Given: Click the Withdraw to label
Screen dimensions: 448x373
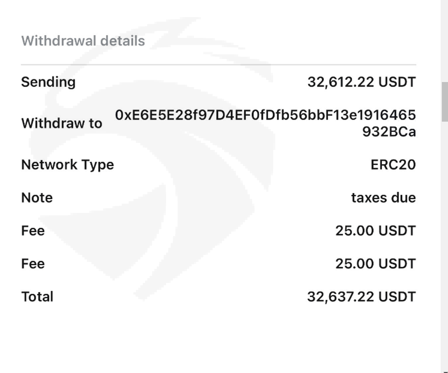Looking at the screenshot, I should (x=62, y=123).
